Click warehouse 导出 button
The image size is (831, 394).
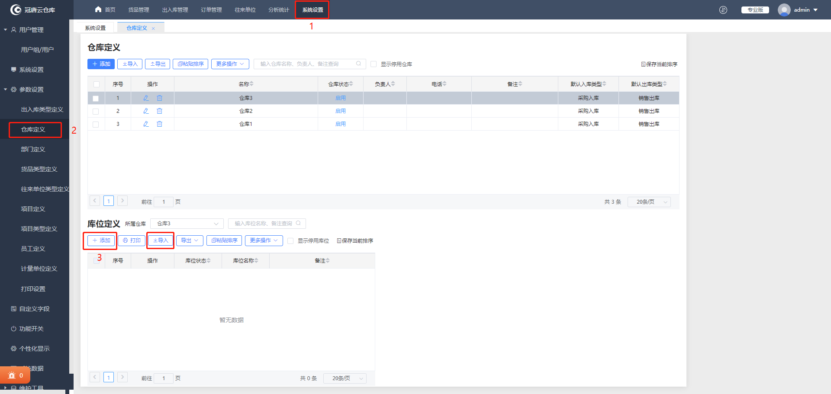158,64
